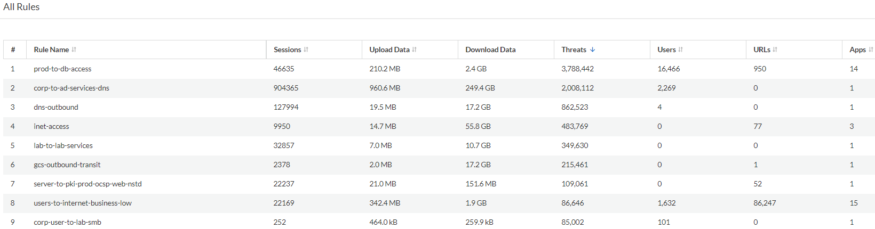Click the Apps column sort icon
This screenshot has height=229, width=875.
(871, 50)
